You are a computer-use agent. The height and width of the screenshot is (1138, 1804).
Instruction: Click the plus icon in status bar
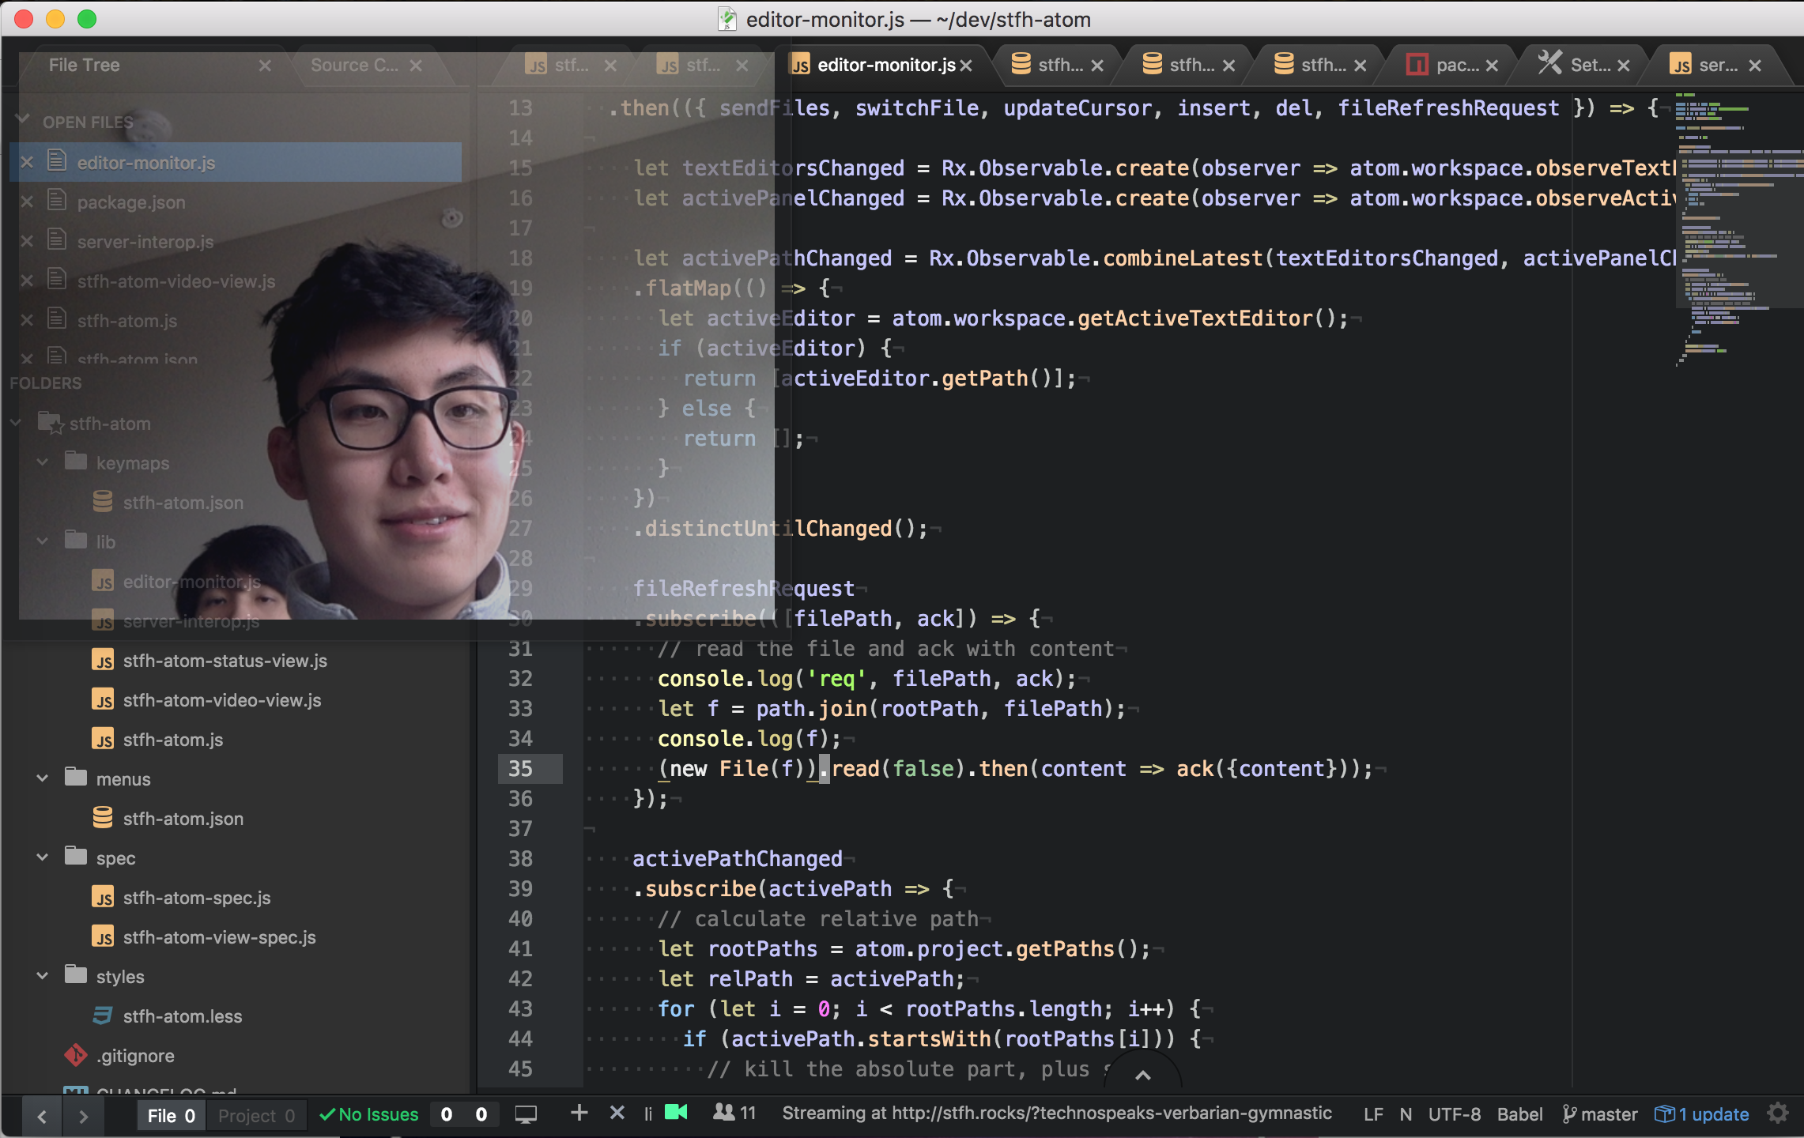(x=579, y=1113)
